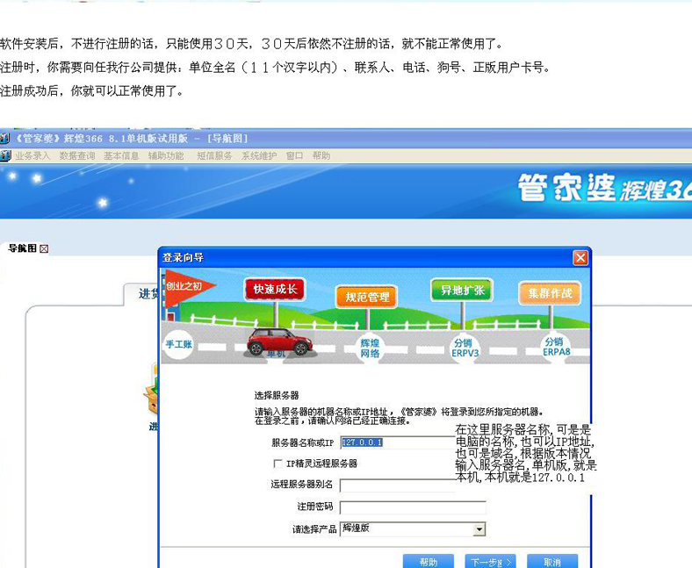Screen dimensions: 692x568
Task: Click the 集群作战 orange sign
Action: click(x=550, y=293)
